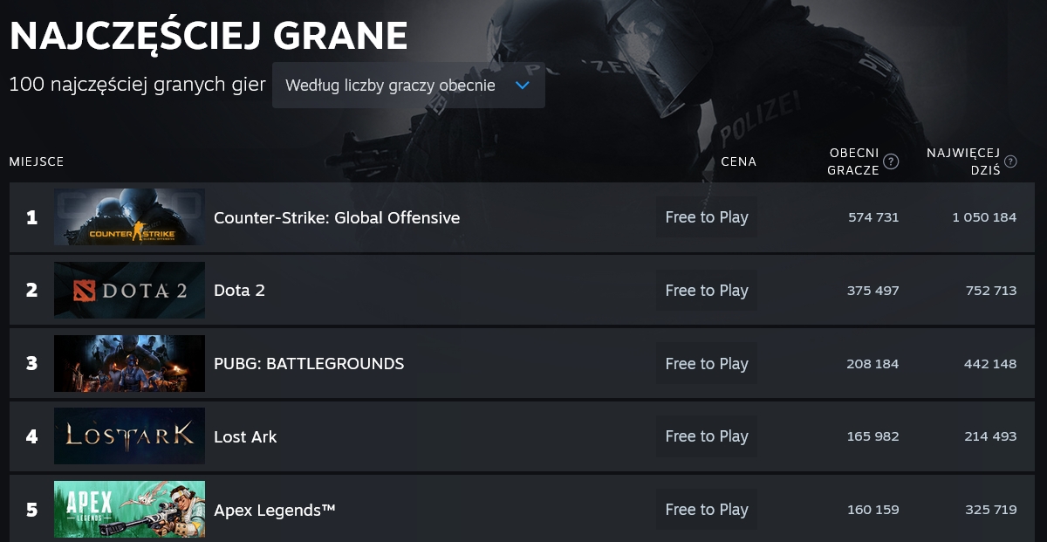Click Free to Play for PUBG row
This screenshot has width=1047, height=542.
point(707,363)
